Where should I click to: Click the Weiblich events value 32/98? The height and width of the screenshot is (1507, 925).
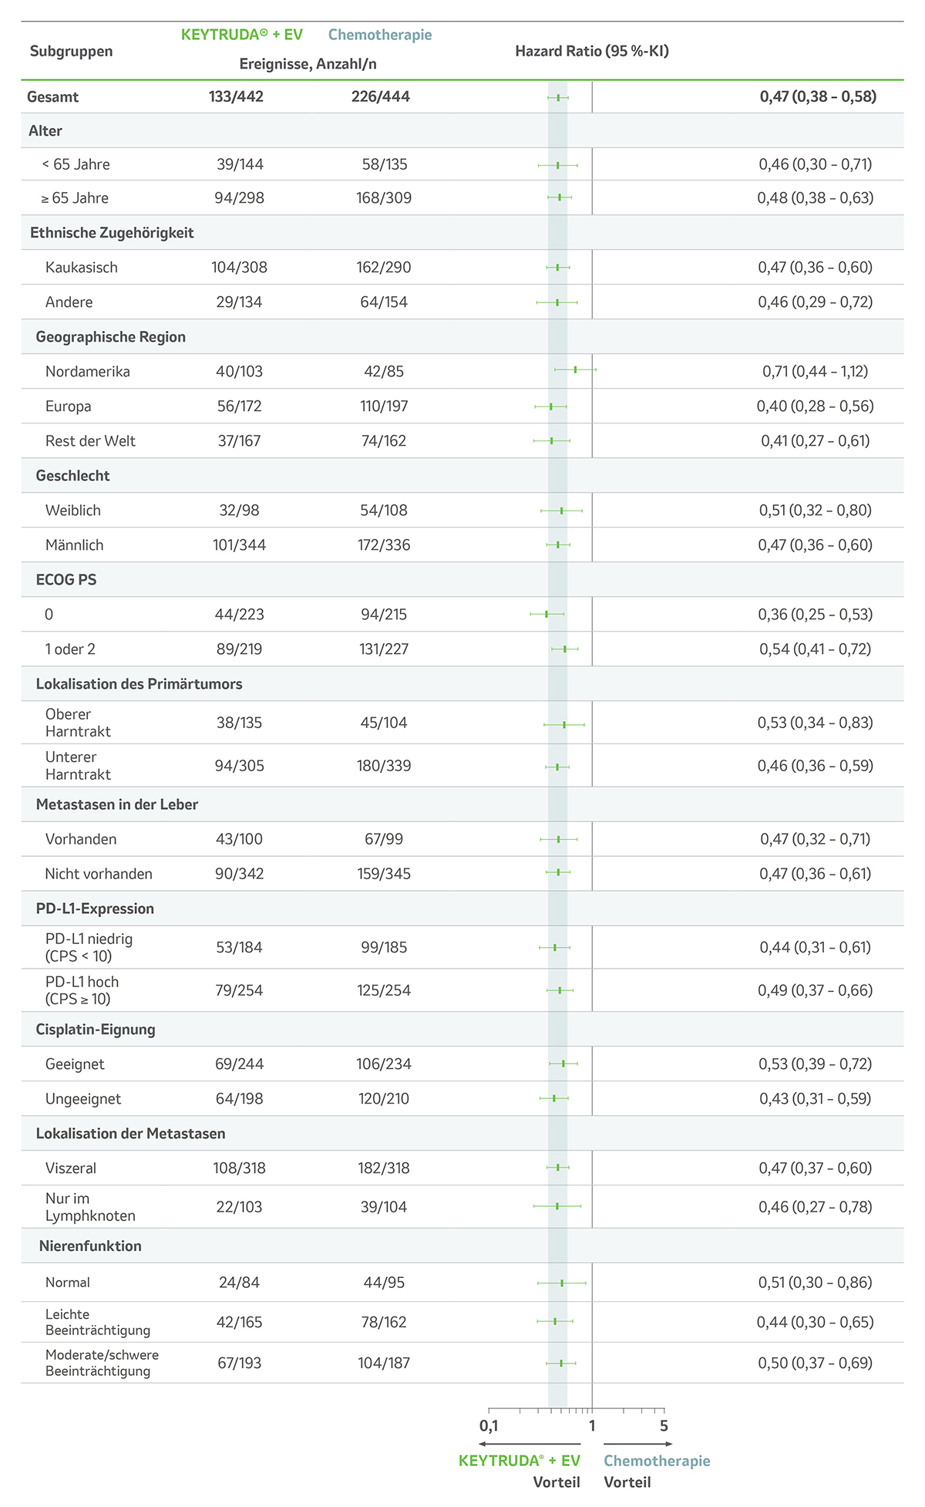239,510
